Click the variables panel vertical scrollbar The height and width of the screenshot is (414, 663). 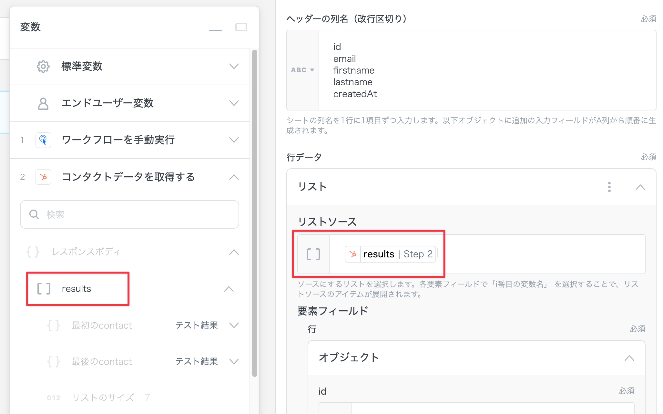(254, 213)
